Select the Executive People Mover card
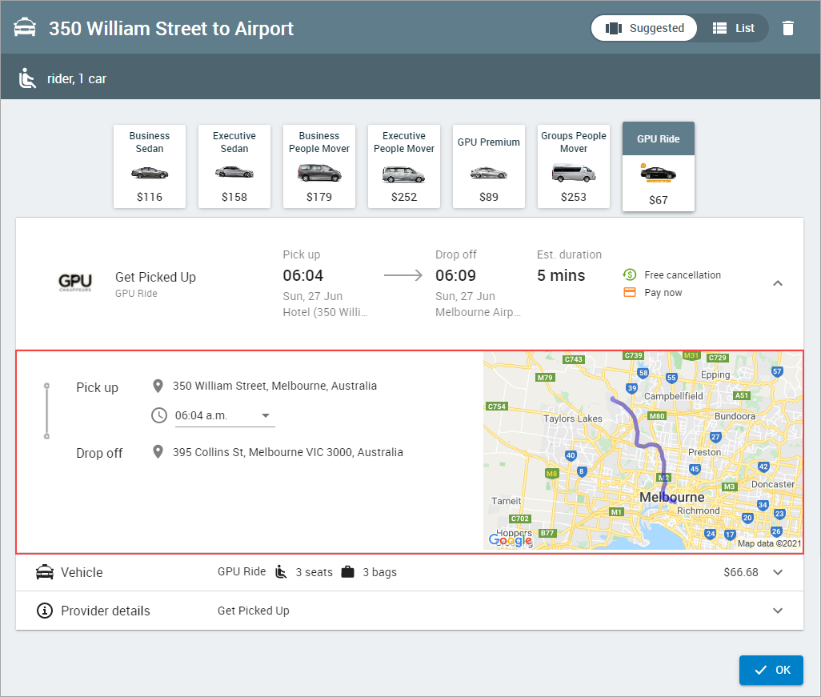The height and width of the screenshot is (697, 821). pos(404,166)
